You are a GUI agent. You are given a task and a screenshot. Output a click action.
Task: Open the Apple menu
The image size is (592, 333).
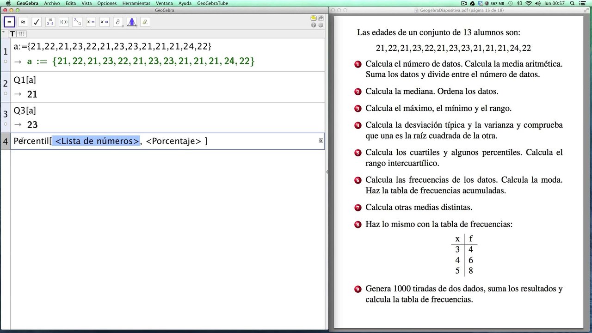(x=7, y=3)
